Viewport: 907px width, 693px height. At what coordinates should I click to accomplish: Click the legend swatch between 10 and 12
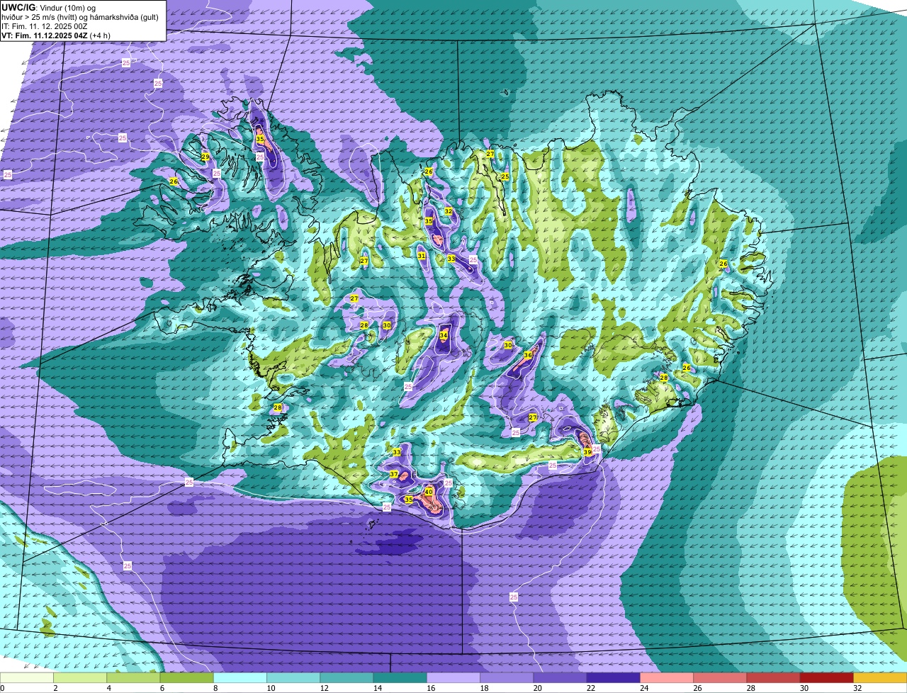293,677
